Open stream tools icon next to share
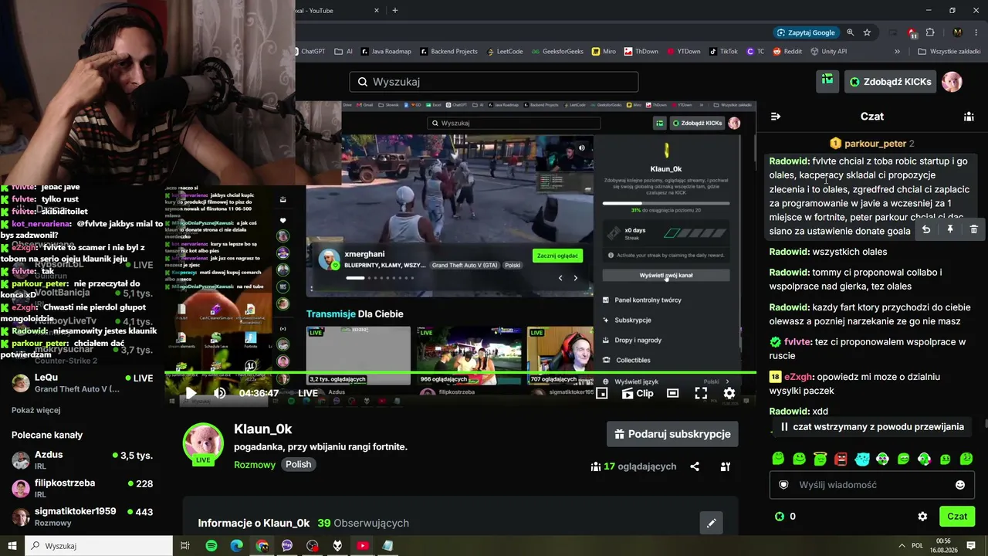Viewport: 988px width, 556px height. 726,466
